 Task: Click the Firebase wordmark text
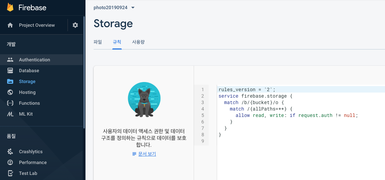pos(33,7)
